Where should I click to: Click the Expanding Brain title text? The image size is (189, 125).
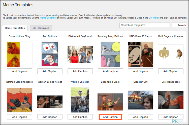click(x=110, y=82)
